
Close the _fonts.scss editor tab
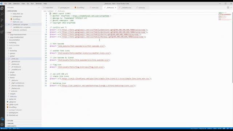pyautogui.click(x=115, y=8)
